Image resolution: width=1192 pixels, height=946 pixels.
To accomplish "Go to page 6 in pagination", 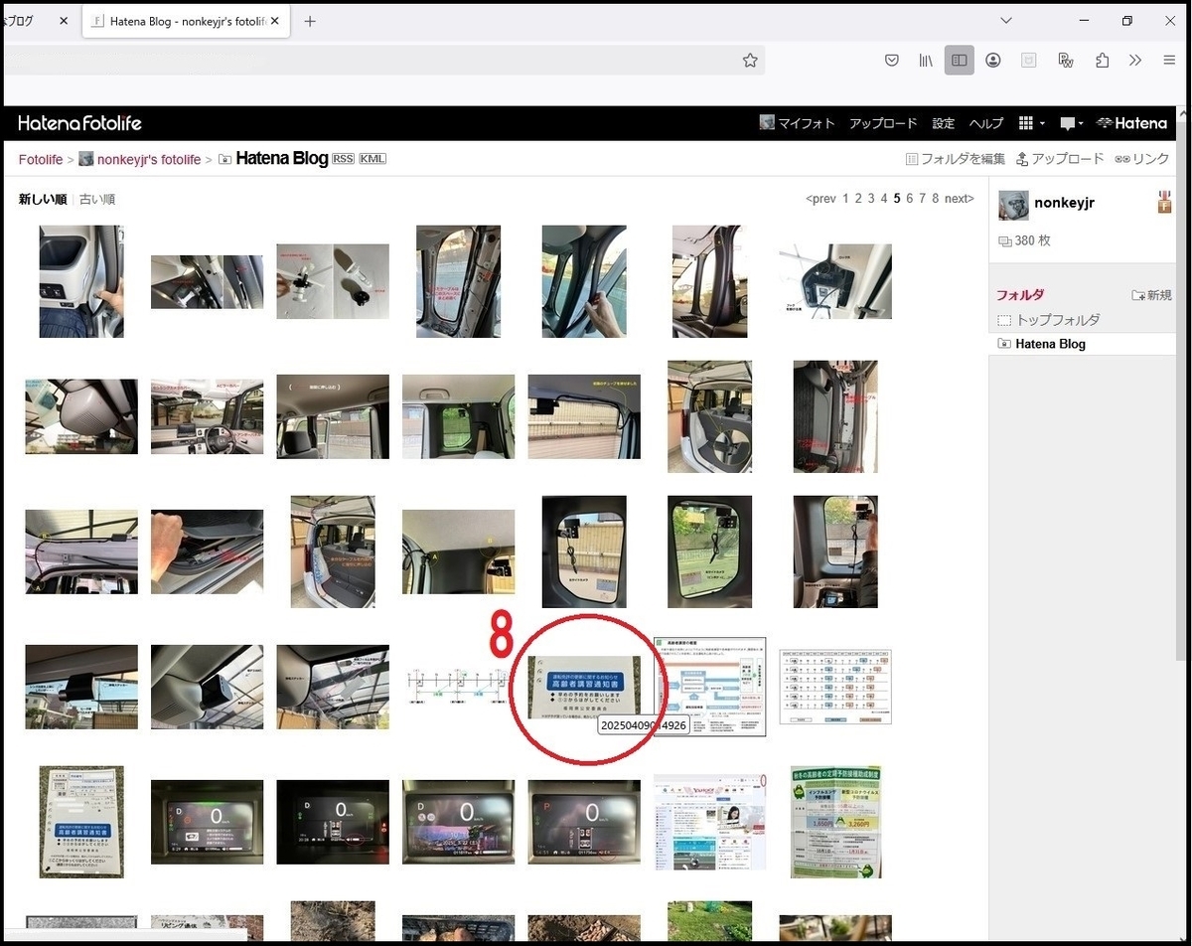I will (x=909, y=199).
